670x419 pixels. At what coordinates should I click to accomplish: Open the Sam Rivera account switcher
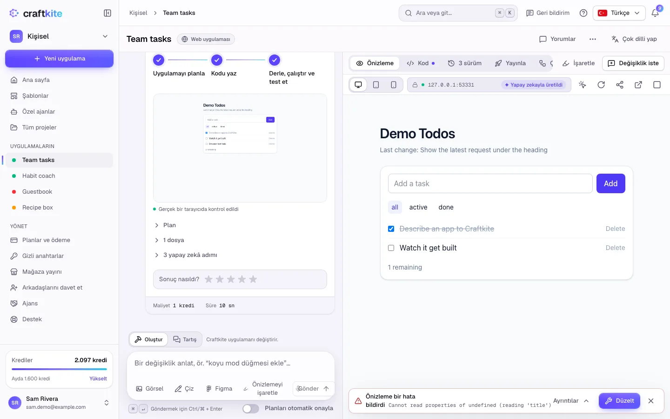tap(59, 403)
